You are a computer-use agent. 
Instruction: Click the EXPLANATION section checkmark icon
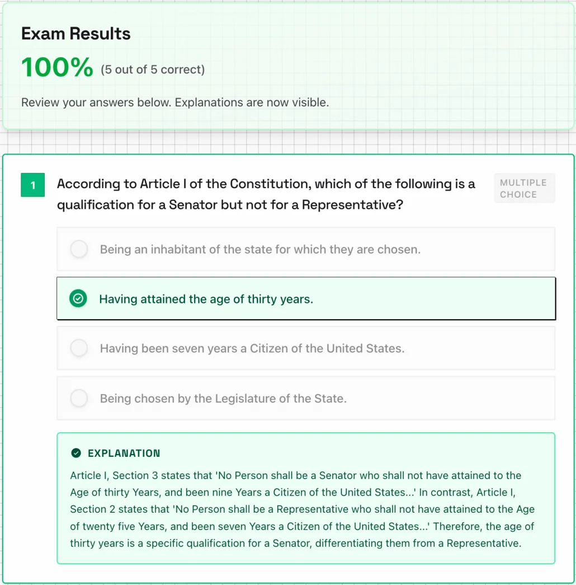click(x=75, y=453)
